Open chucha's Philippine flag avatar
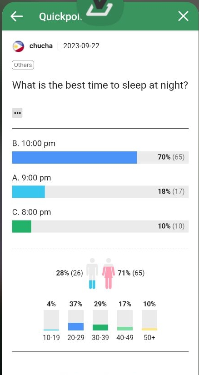Image resolution: width=199 pixels, height=375 pixels. 19,46
